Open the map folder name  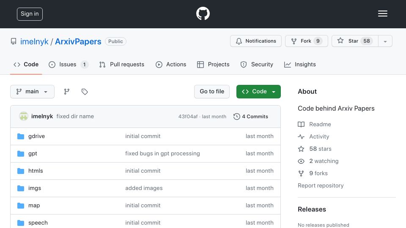[x=34, y=206]
